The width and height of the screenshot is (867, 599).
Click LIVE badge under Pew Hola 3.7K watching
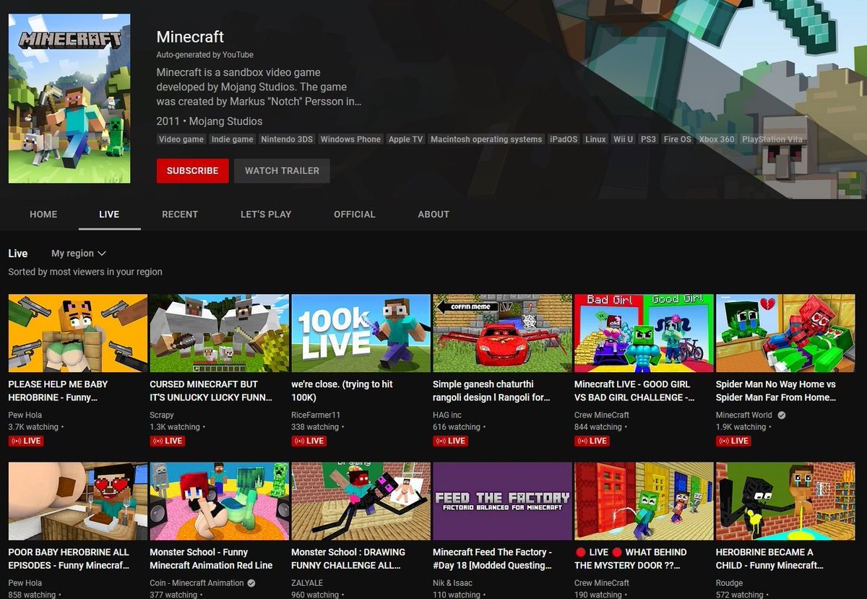pyautogui.click(x=26, y=440)
